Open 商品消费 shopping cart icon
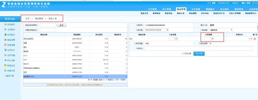This screenshot has width=258, height=100. 5,40
